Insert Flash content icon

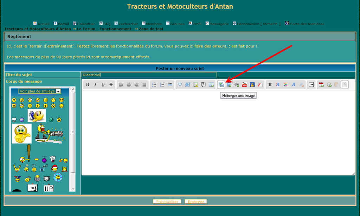pyautogui.click(x=260, y=84)
